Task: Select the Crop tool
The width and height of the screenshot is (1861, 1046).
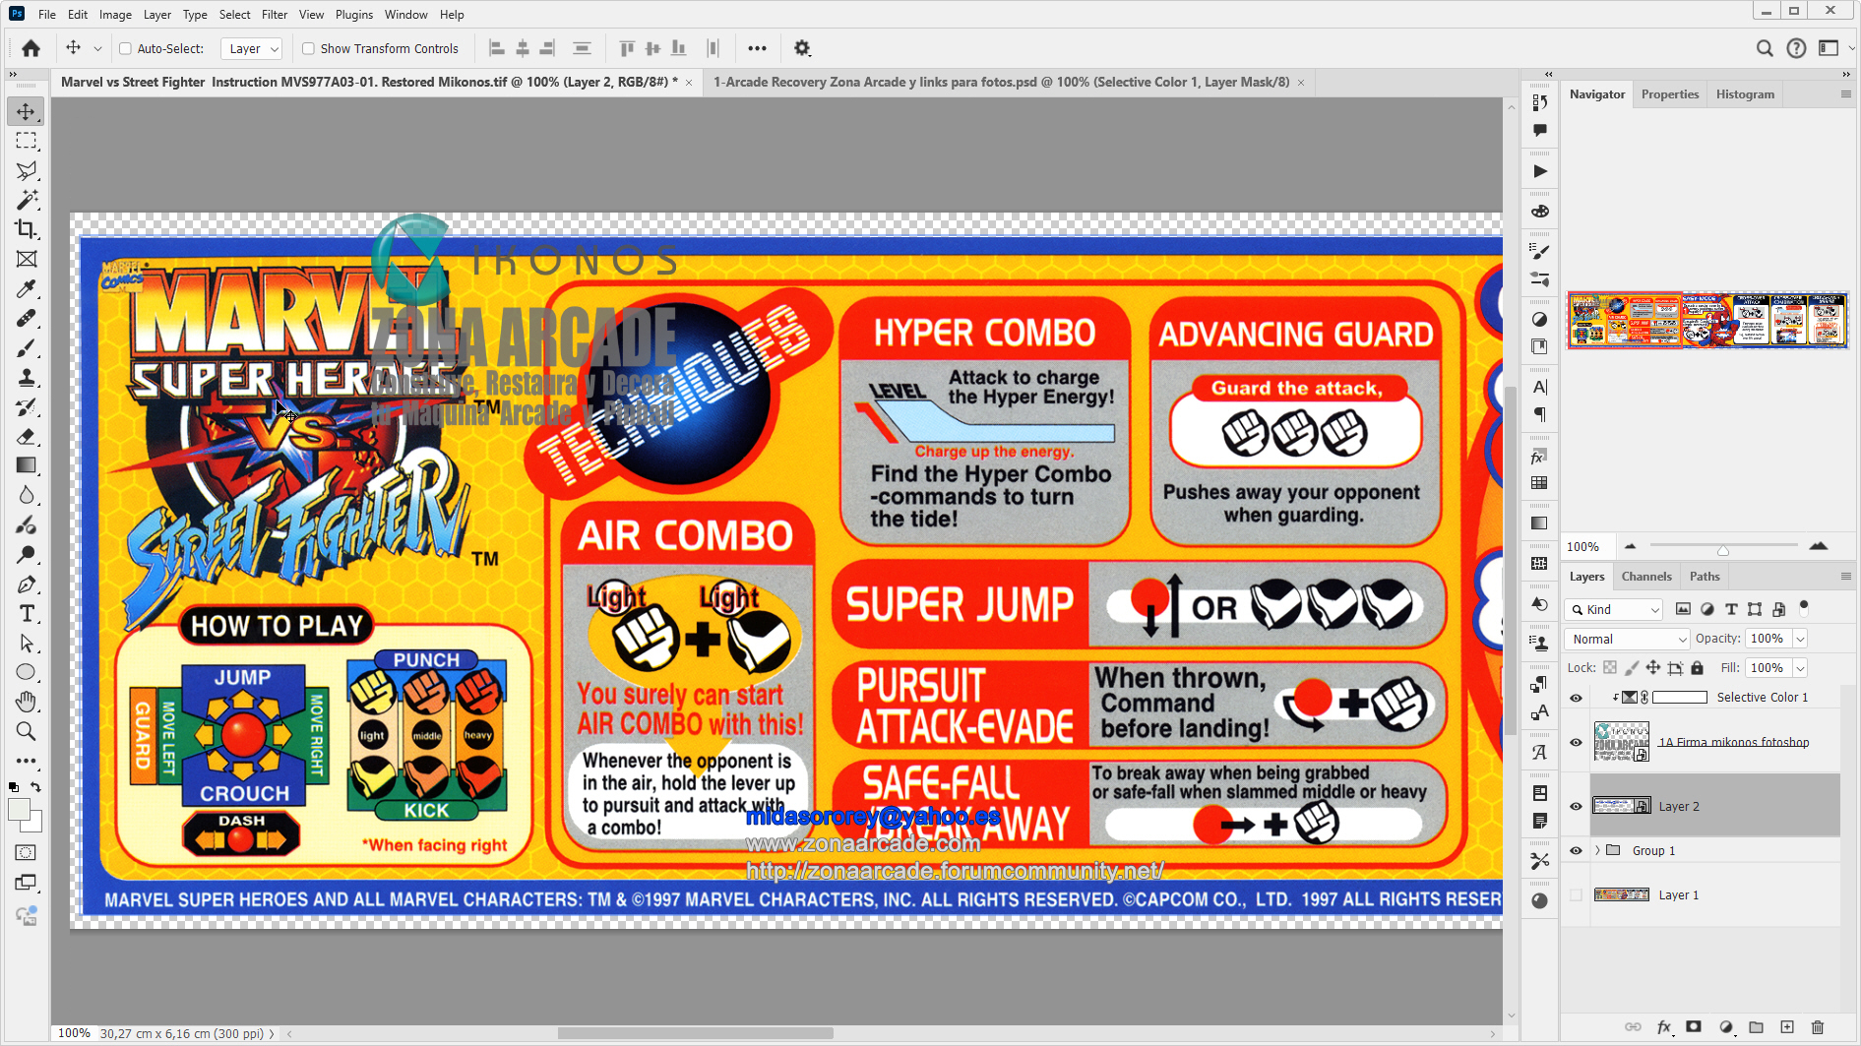Action: pyautogui.click(x=27, y=229)
